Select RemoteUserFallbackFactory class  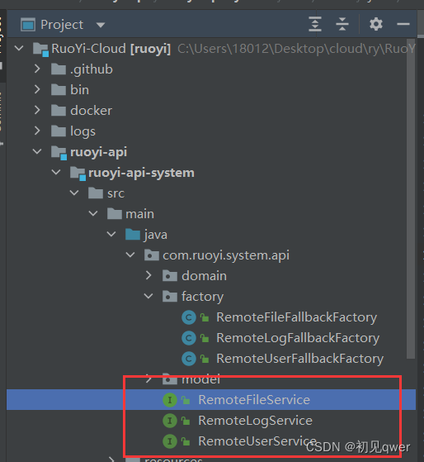pyautogui.click(x=300, y=359)
